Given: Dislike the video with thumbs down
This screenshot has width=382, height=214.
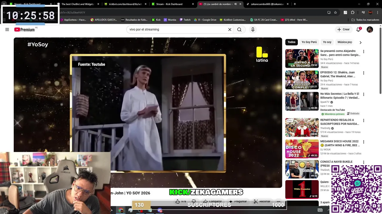Looking at the screenshot, I should coord(194,202).
